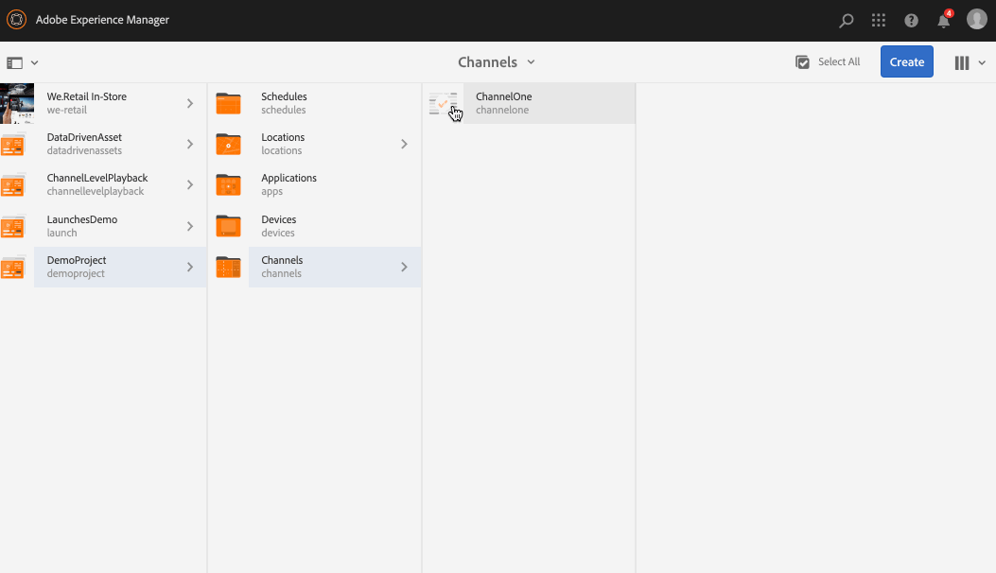The width and height of the screenshot is (996, 573).
Task: Open the search magnifier icon
Action: (847, 20)
